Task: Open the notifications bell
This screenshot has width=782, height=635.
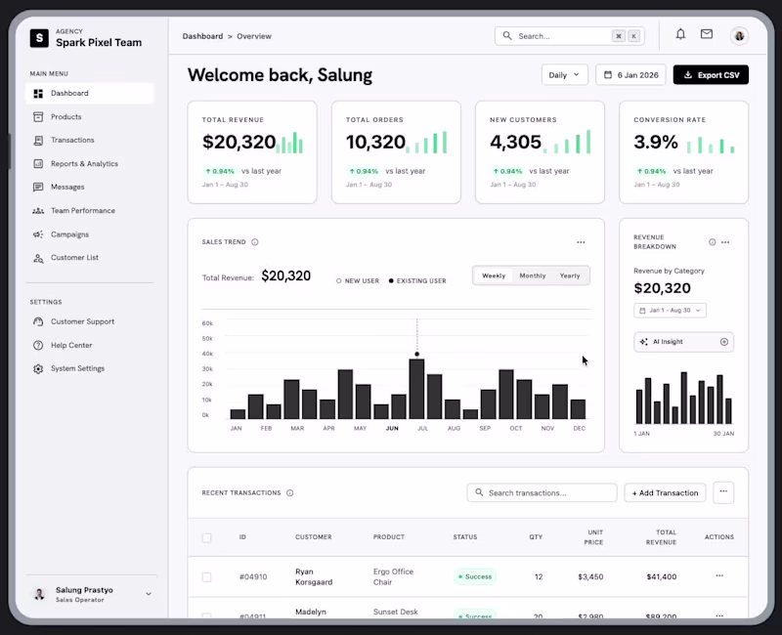Action: (x=680, y=34)
